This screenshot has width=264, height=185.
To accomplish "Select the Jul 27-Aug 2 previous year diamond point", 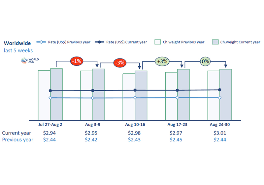I will click(50, 98).
